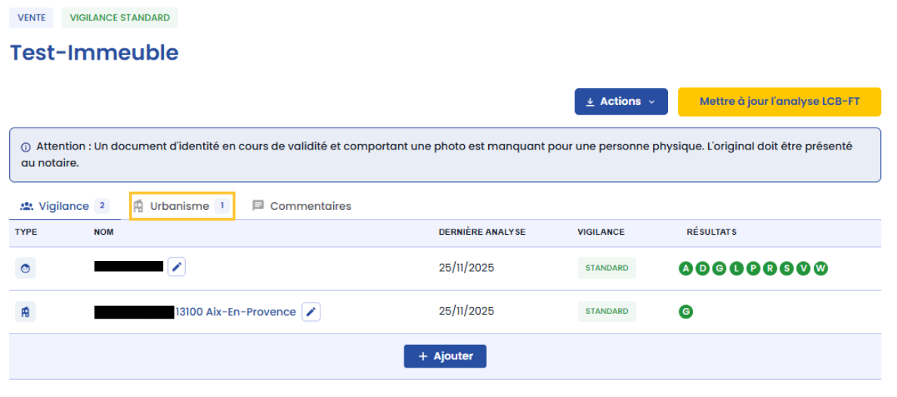Open the Urbanisme tab

click(181, 206)
